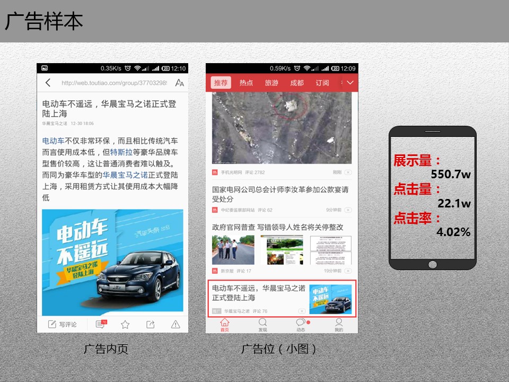Click the 华晨宝马之诺 link in the article text
Screen dimensions: 509x382
(x=125, y=175)
